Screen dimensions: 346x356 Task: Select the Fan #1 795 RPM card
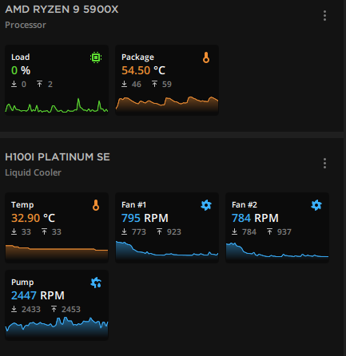pos(167,227)
